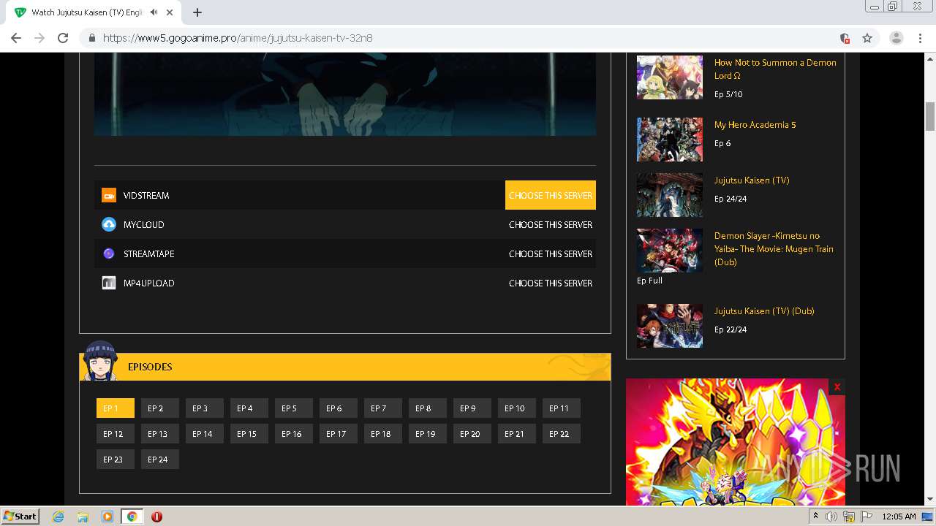
Task: Select episode EP 24
Action: (x=160, y=460)
